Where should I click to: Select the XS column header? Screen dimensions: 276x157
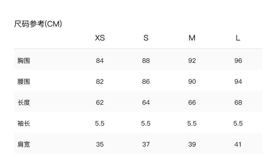tap(100, 38)
